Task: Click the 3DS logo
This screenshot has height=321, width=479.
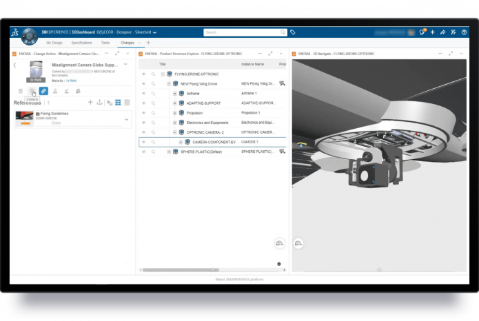Action: (15, 32)
